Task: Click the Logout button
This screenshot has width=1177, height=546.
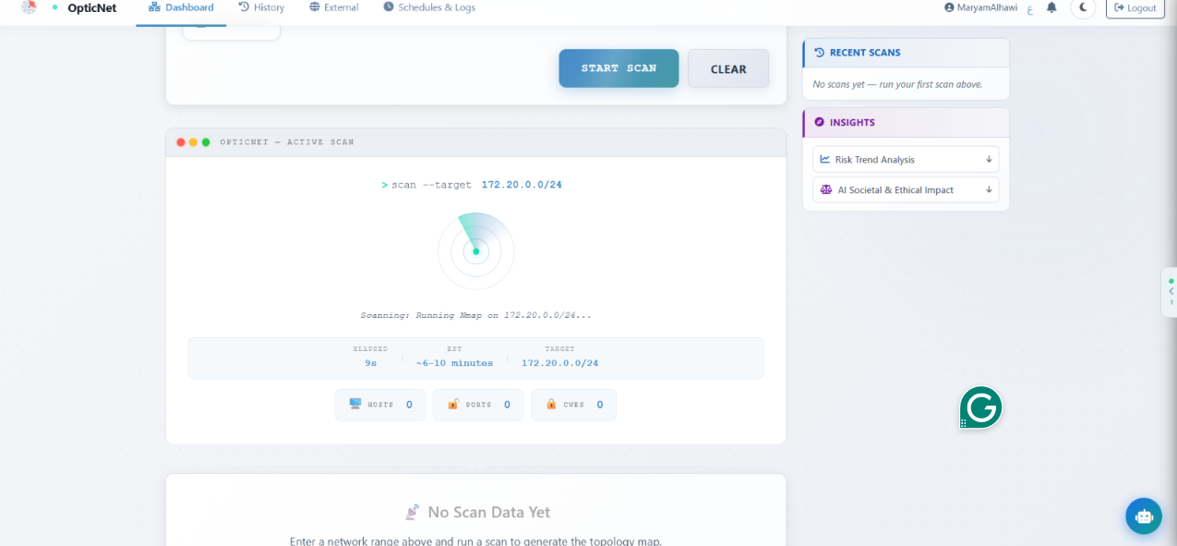Action: 1135,7
